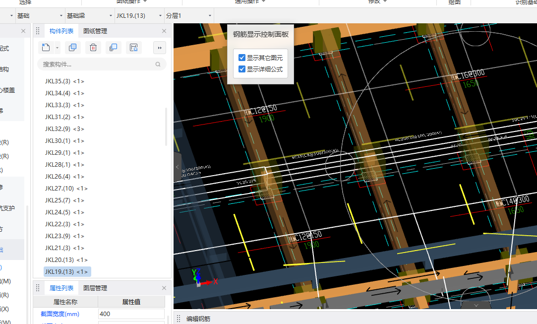Switch to the 构件列表 tab
This screenshot has height=324, width=537.
point(61,31)
